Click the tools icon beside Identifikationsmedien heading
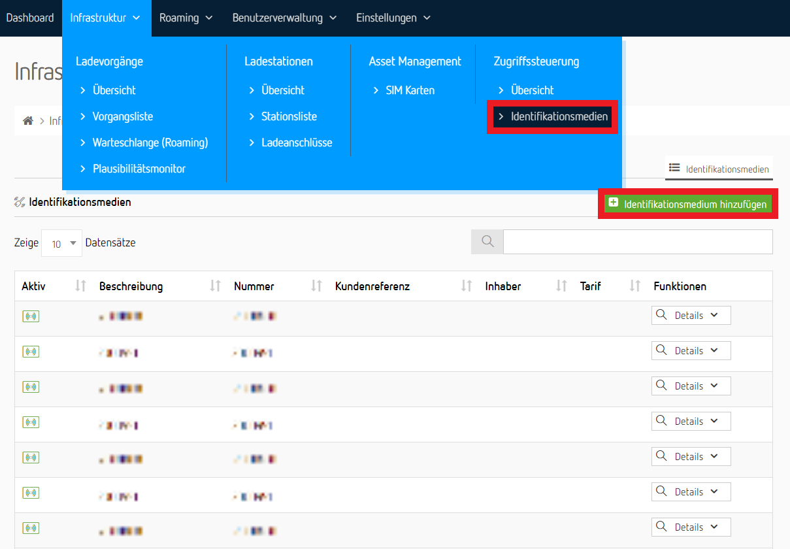The height and width of the screenshot is (549, 790). [x=20, y=202]
